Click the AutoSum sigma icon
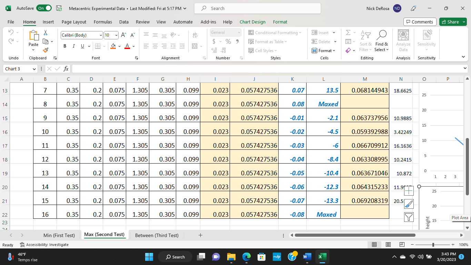 pyautogui.click(x=348, y=32)
